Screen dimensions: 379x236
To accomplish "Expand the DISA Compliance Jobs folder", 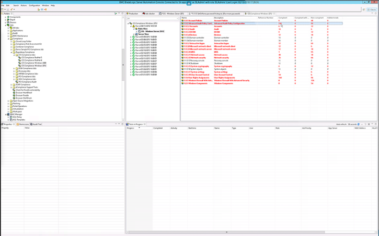I will (14, 68).
